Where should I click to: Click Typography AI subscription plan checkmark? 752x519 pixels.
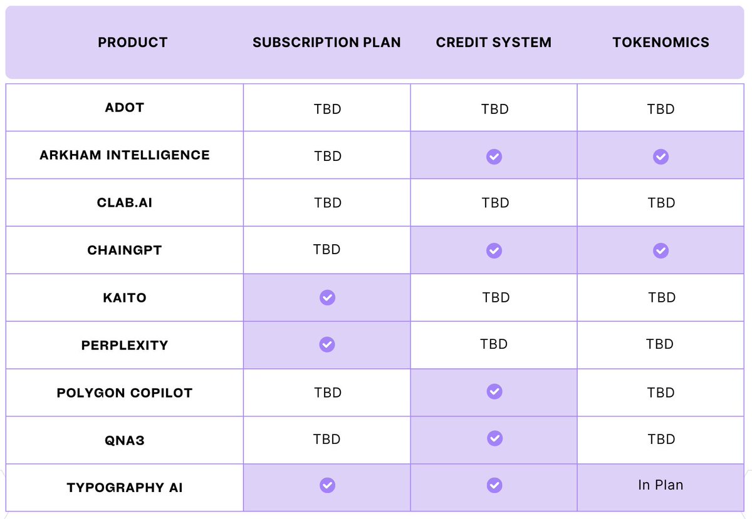click(327, 485)
